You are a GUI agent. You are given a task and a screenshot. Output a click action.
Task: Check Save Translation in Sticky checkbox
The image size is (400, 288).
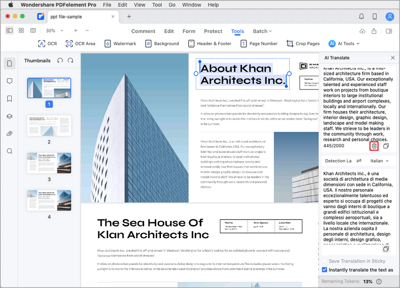click(x=324, y=261)
